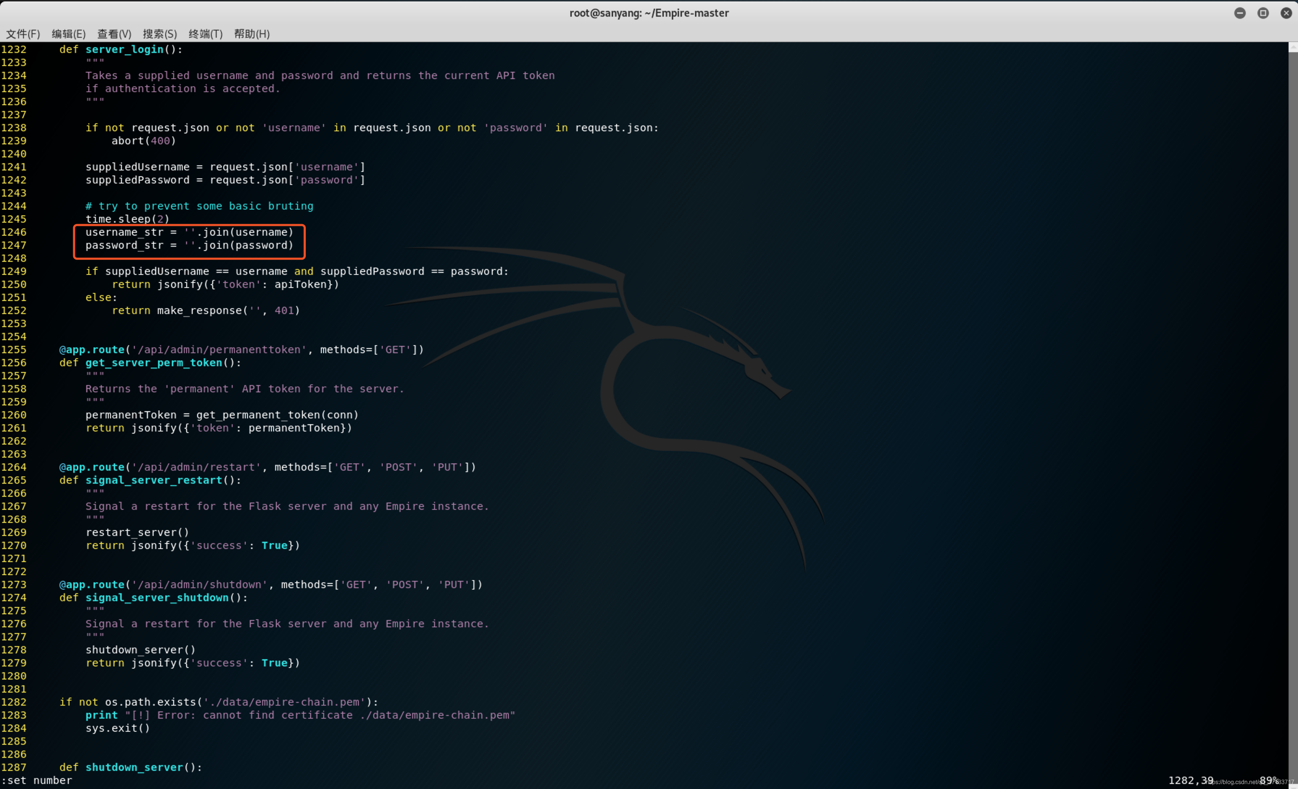Maximize the terminal window
This screenshot has width=1298, height=789.
click(x=1263, y=13)
